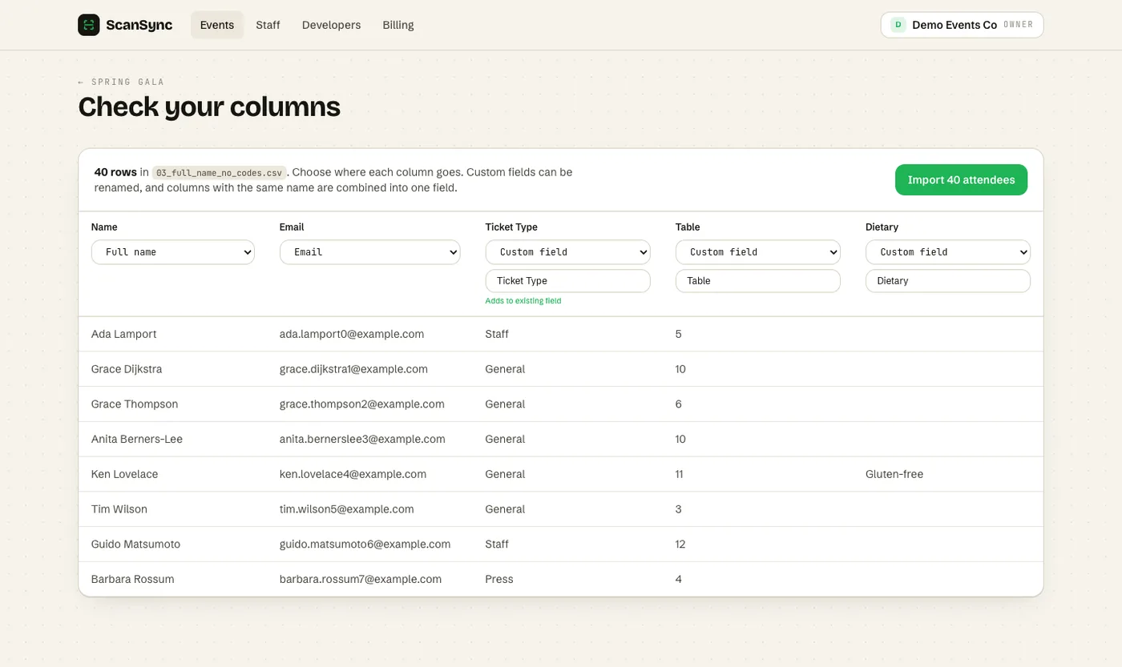Select the Ada Lamport name cell

(x=123, y=334)
